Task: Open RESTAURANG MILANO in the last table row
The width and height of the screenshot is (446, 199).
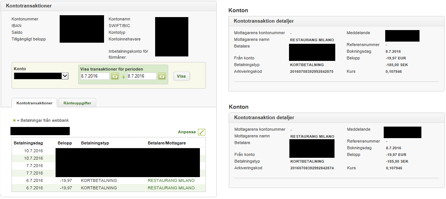Action: coord(171,188)
